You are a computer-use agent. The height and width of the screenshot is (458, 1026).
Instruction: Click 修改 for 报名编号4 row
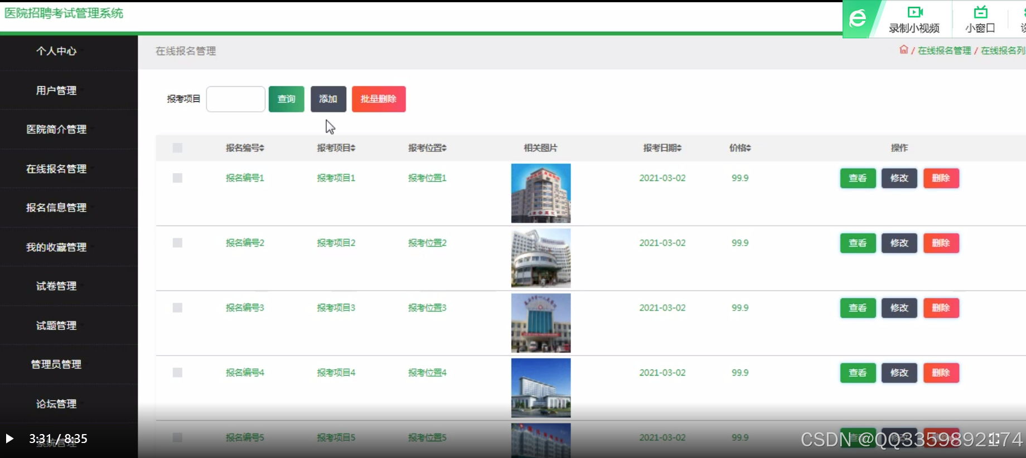tap(899, 373)
